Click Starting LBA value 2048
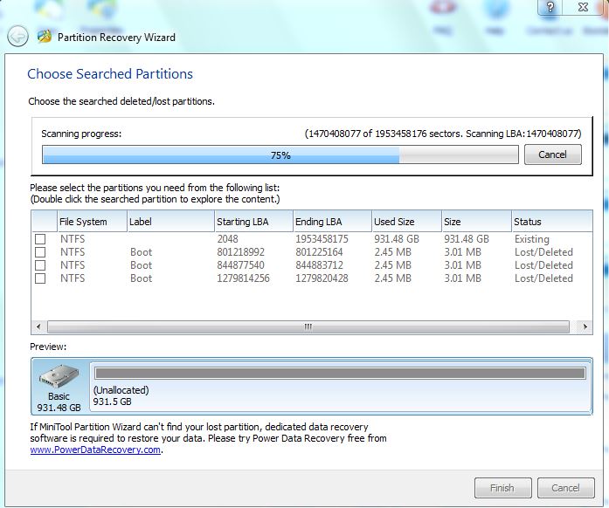The height and width of the screenshot is (508, 609). coord(227,239)
